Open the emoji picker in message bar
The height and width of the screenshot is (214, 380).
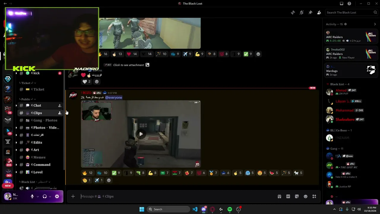click(x=305, y=196)
